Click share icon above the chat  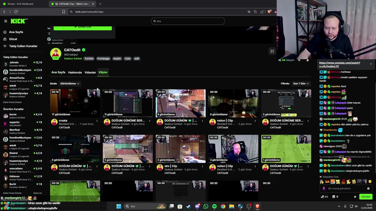coord(299,60)
